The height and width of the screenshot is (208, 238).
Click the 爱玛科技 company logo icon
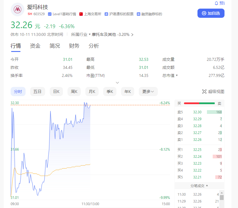tap(18, 9)
